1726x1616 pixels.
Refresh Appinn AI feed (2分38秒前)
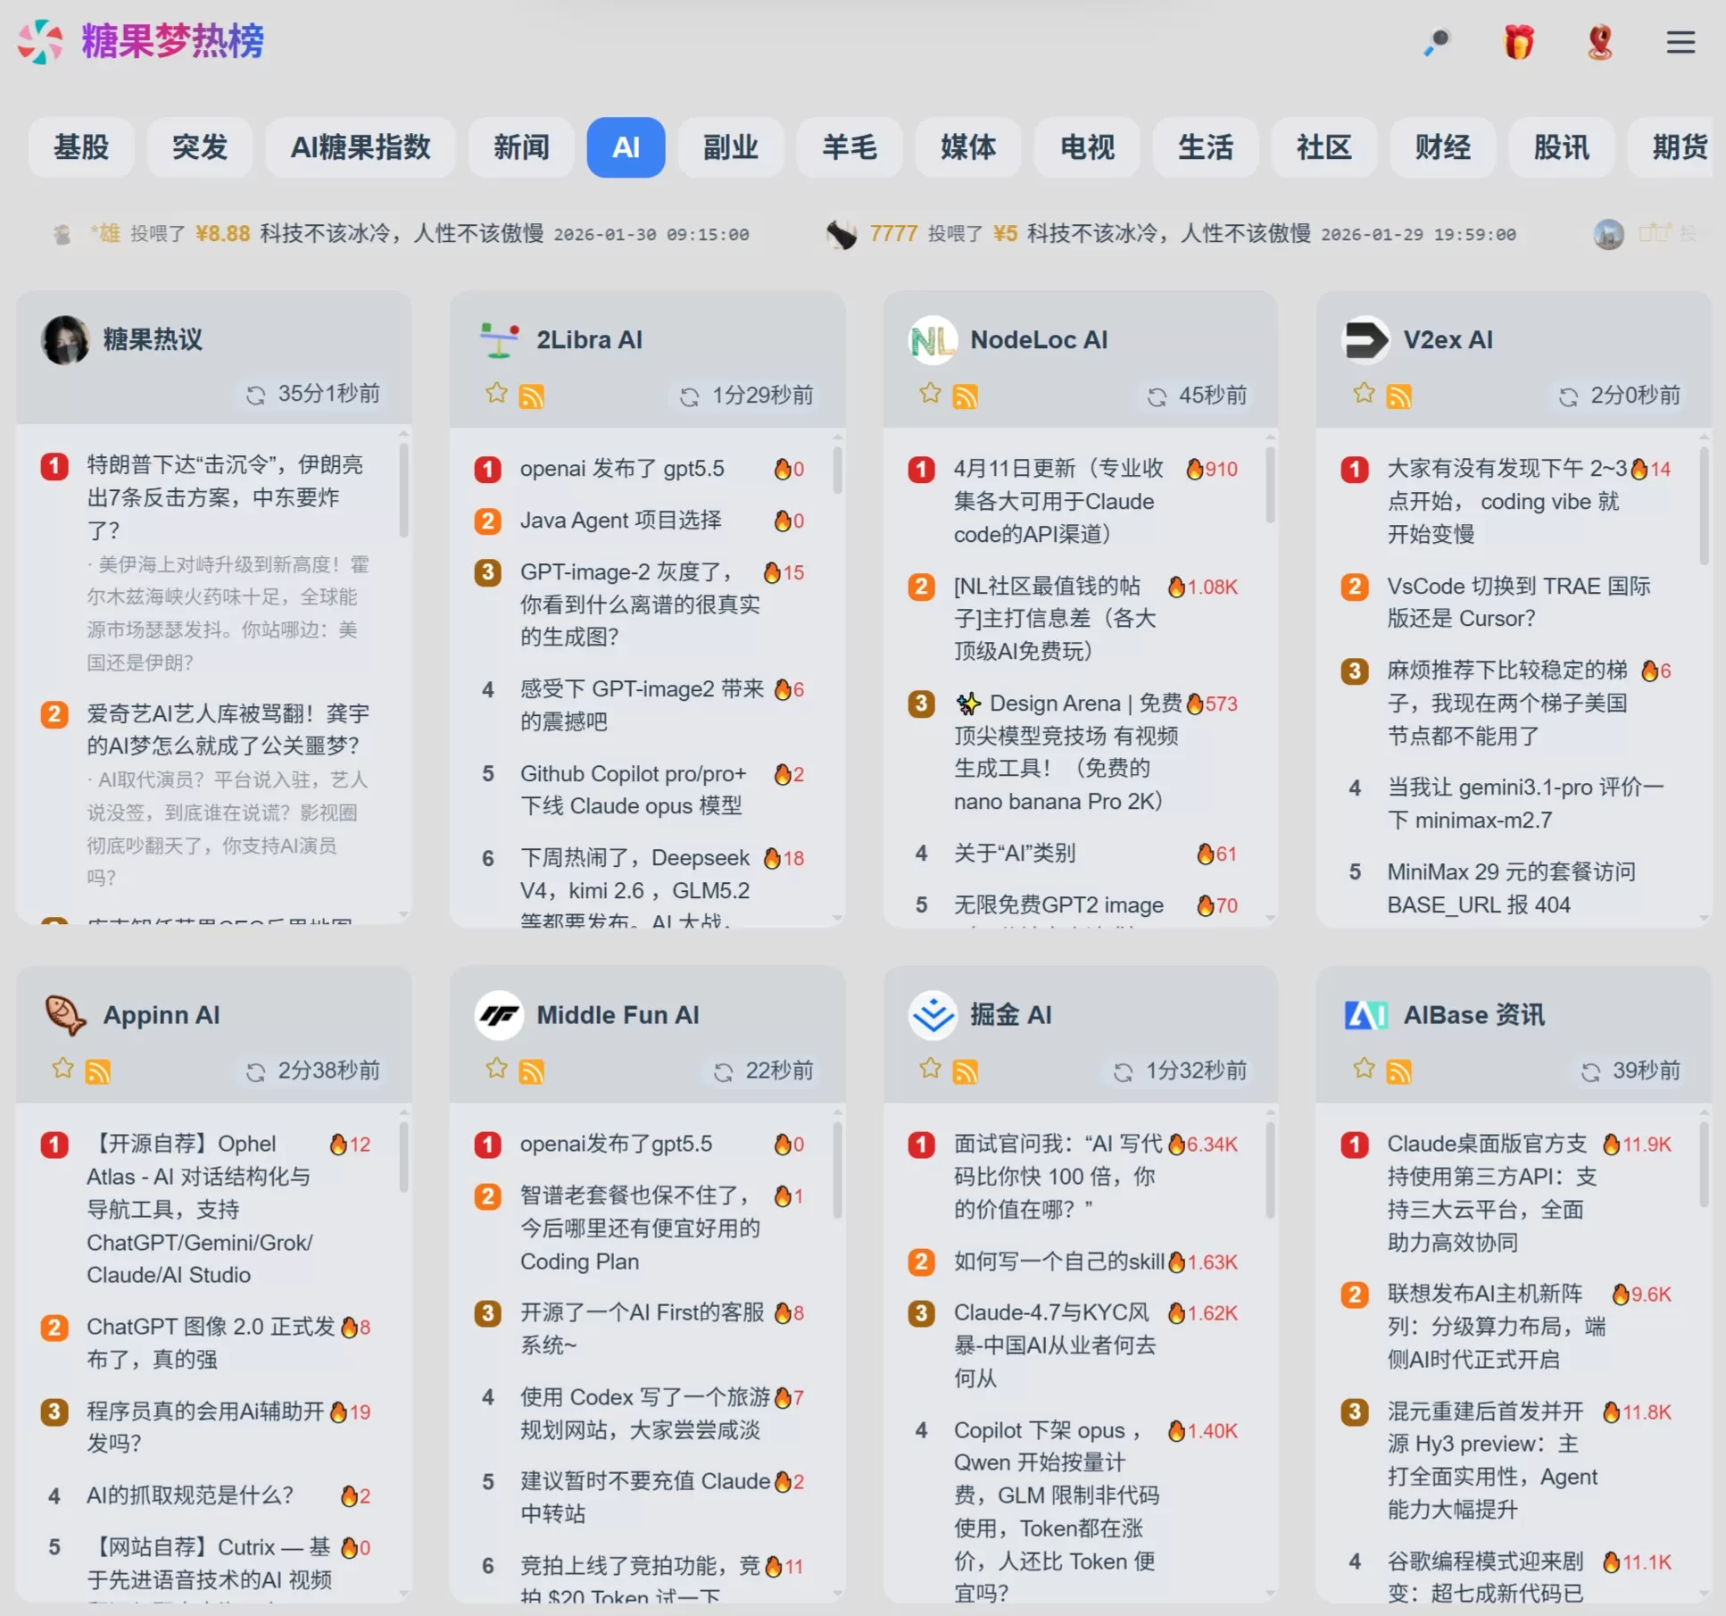pos(256,1071)
